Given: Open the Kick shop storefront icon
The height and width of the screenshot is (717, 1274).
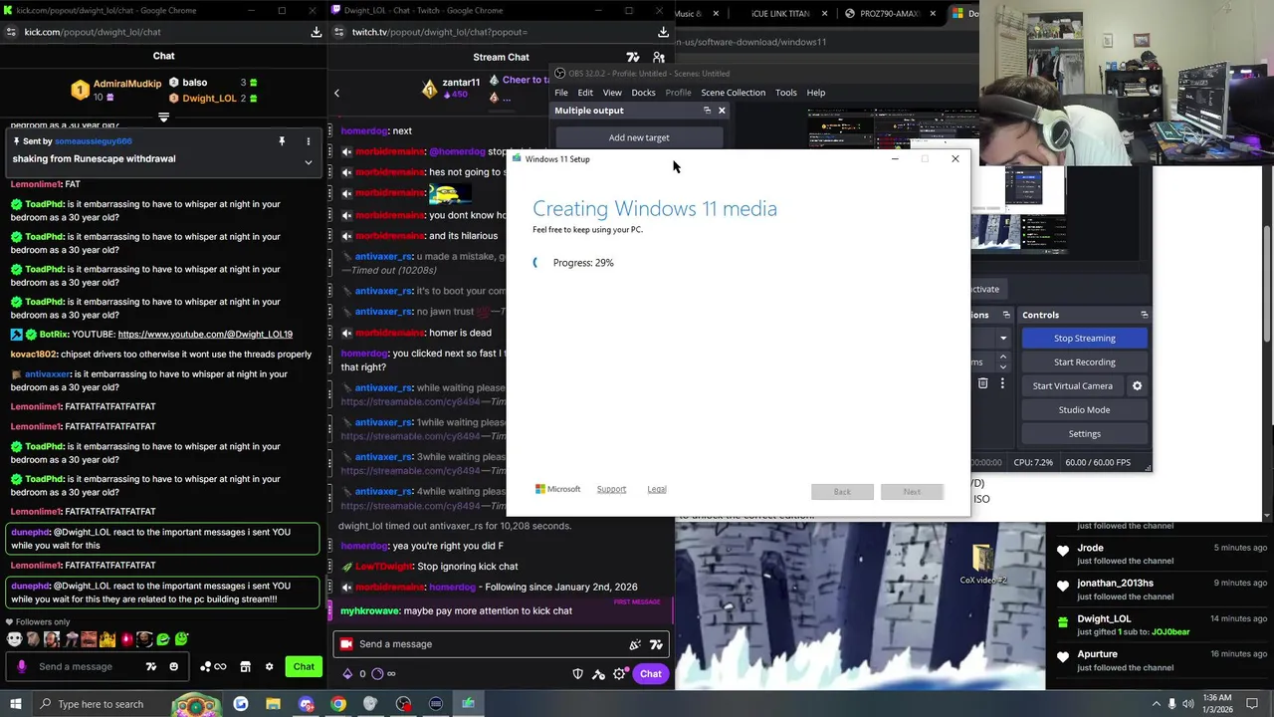Looking at the screenshot, I should tap(245, 666).
